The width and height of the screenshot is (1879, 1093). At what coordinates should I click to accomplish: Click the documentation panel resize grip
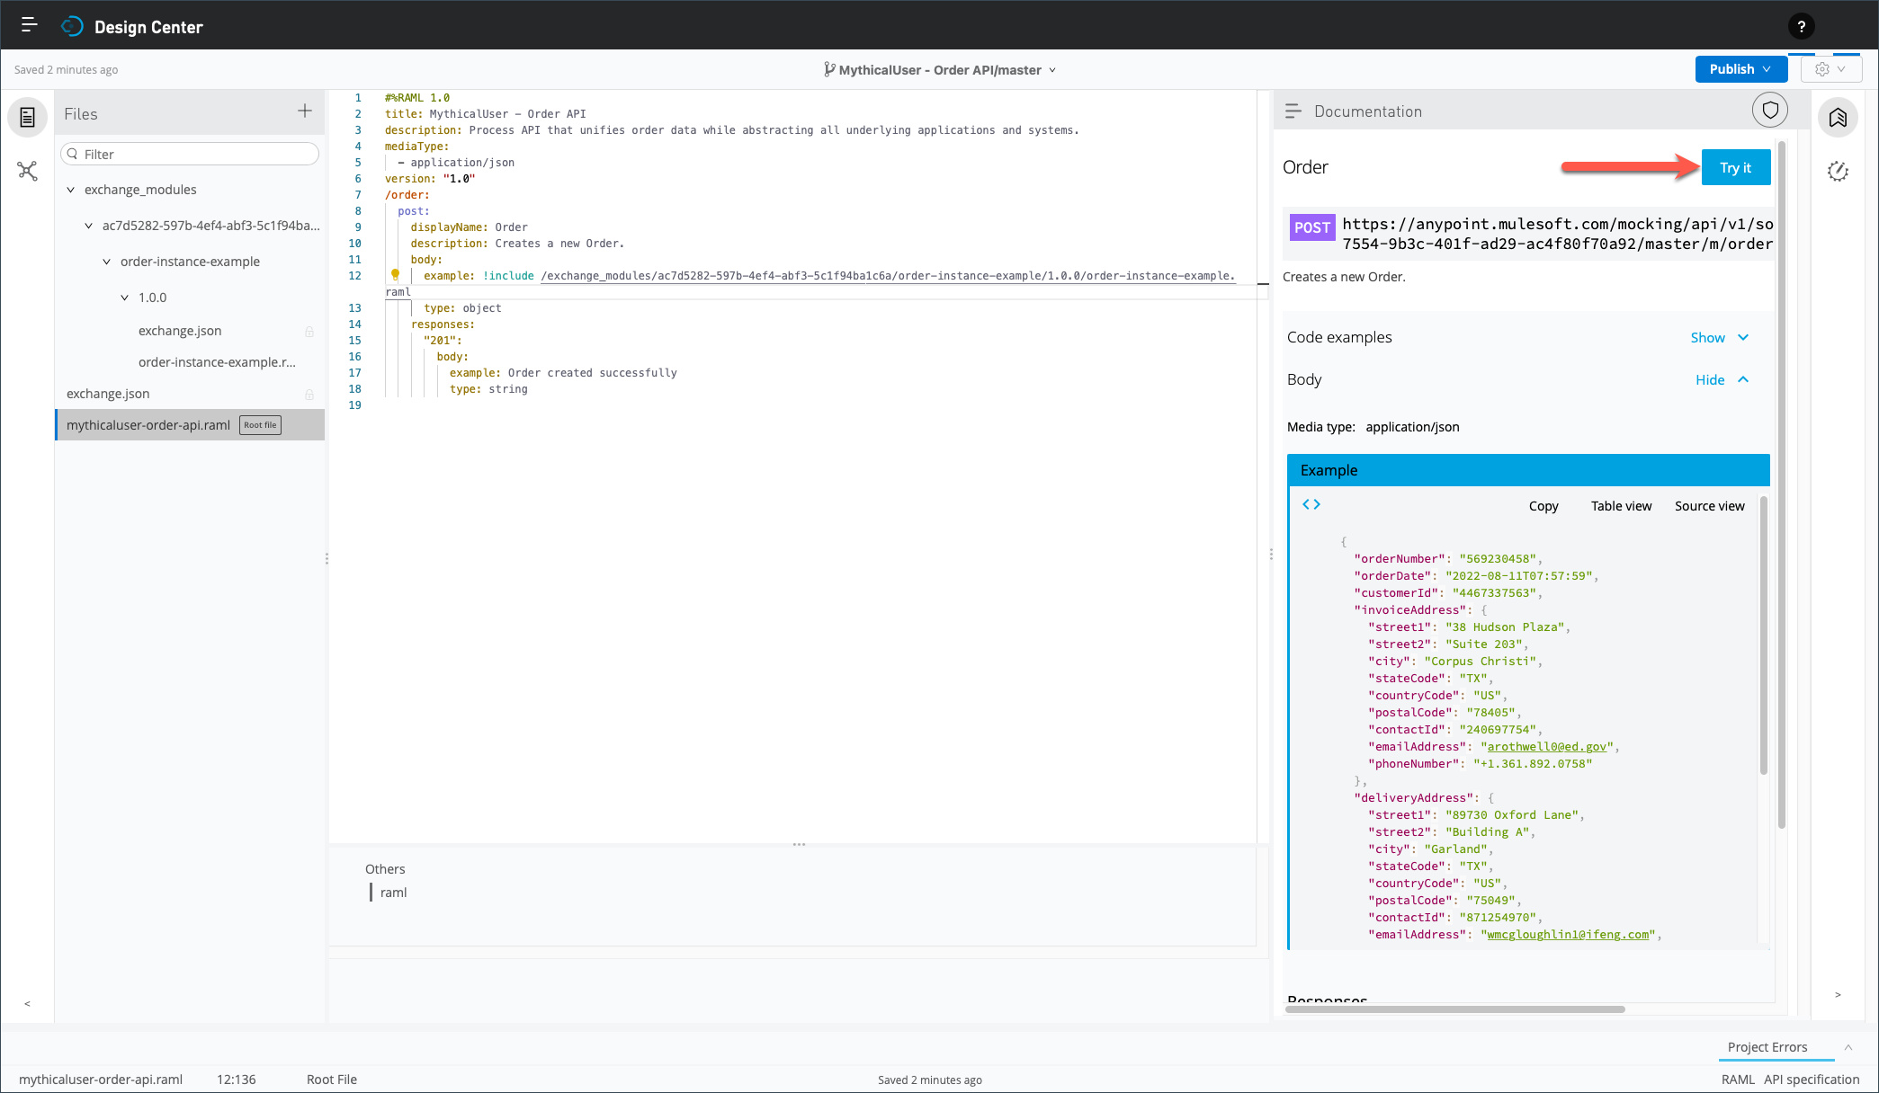pyautogui.click(x=1270, y=555)
